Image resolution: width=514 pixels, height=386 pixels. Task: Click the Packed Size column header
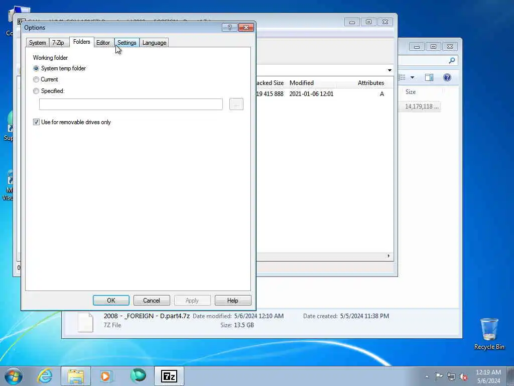tap(270, 83)
